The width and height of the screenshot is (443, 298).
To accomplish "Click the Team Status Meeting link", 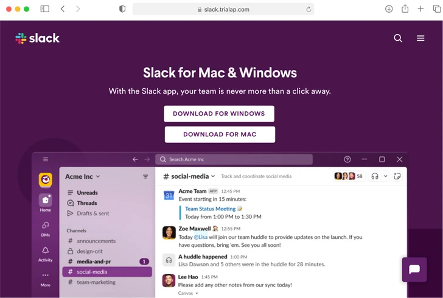I will [x=210, y=209].
